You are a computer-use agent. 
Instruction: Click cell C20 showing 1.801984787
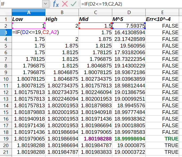click(96, 145)
